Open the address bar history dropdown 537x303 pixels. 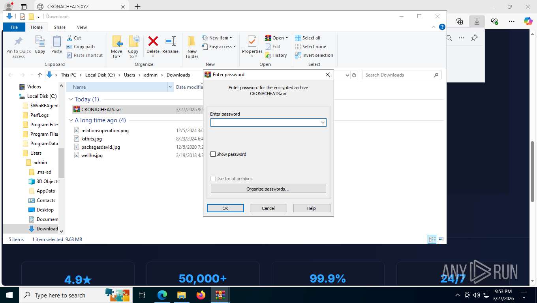pos(347,75)
